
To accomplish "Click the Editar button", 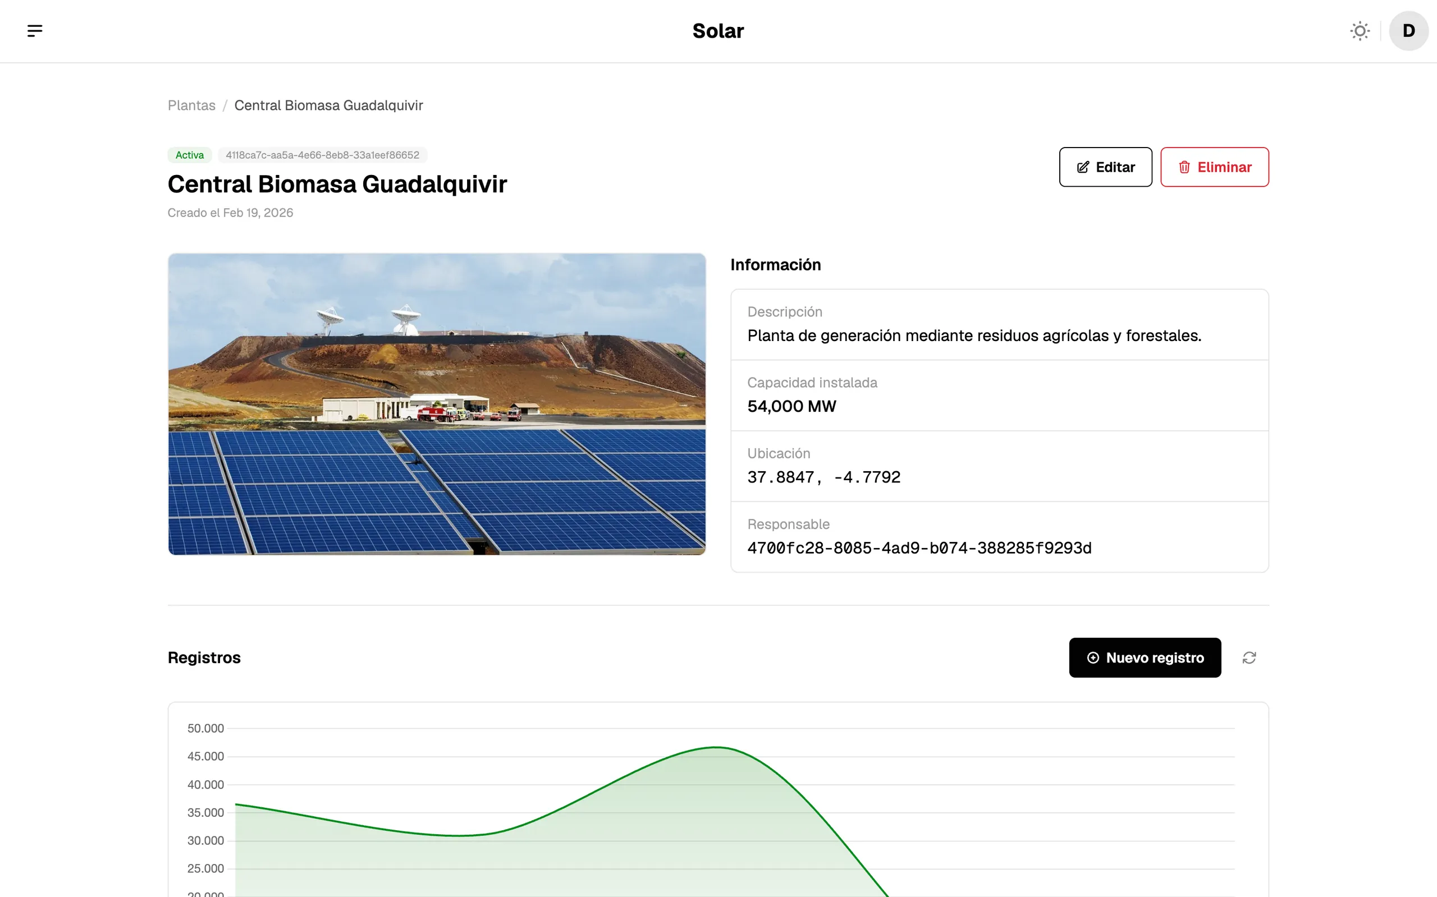I will click(x=1105, y=167).
